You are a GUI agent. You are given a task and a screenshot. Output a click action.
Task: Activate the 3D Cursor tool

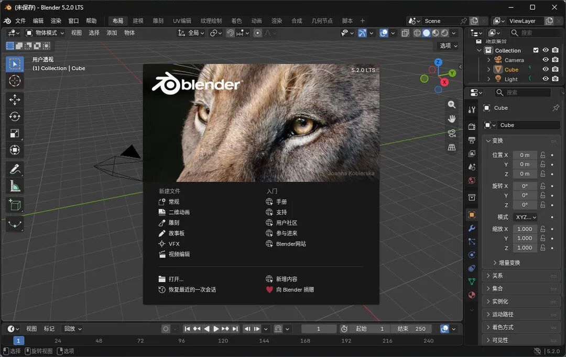(15, 81)
